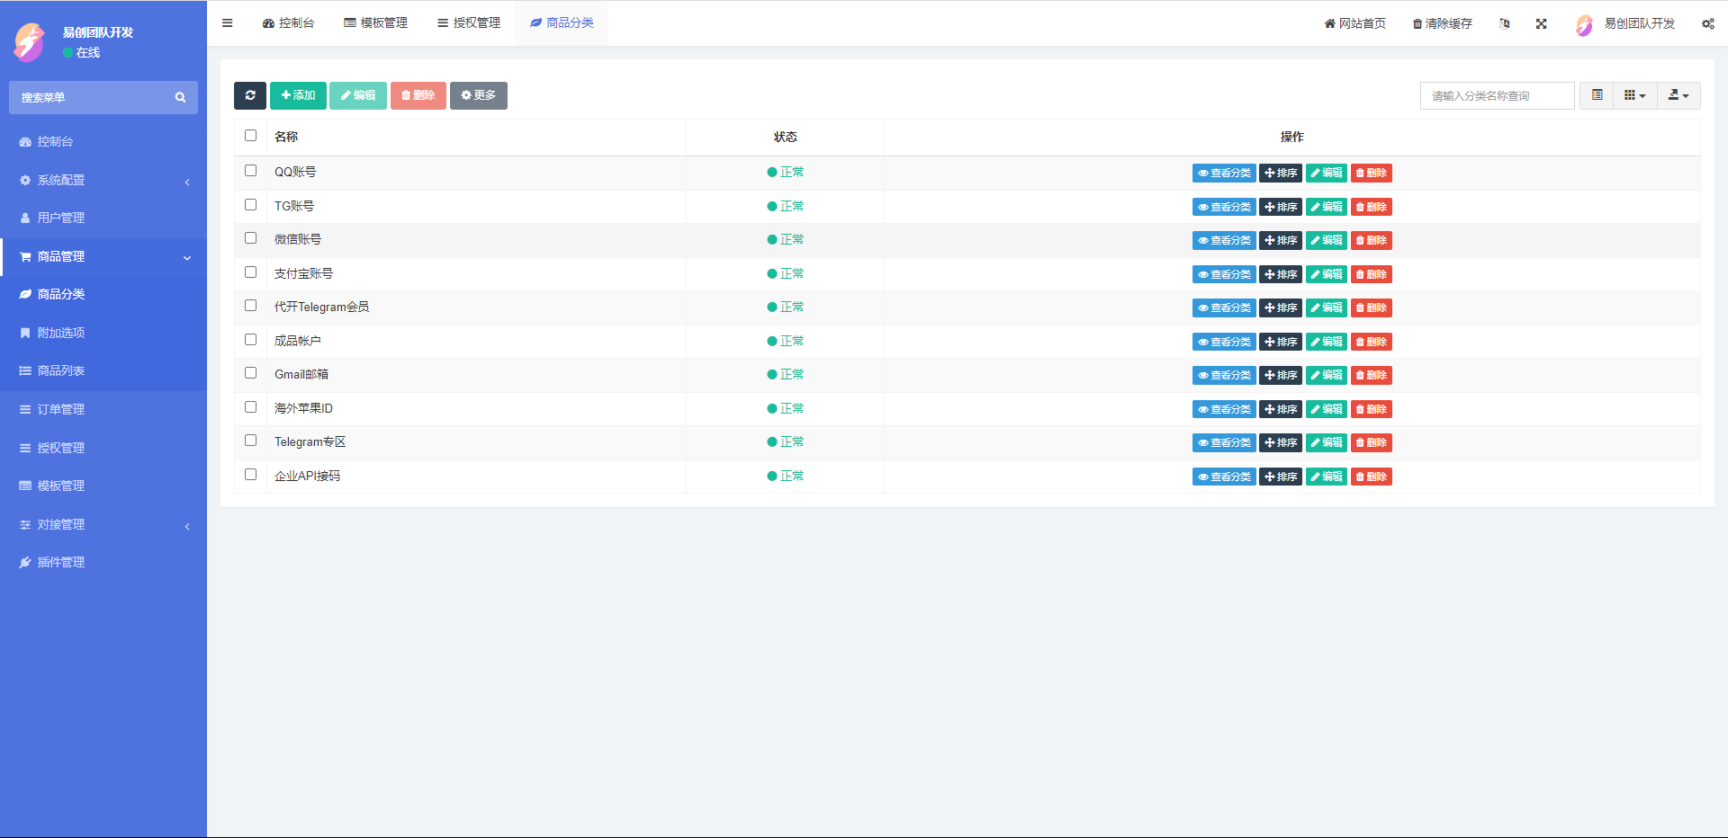Image resolution: width=1728 pixels, height=838 pixels.
Task: Switch table to card view toggle icon
Action: coord(1597,95)
